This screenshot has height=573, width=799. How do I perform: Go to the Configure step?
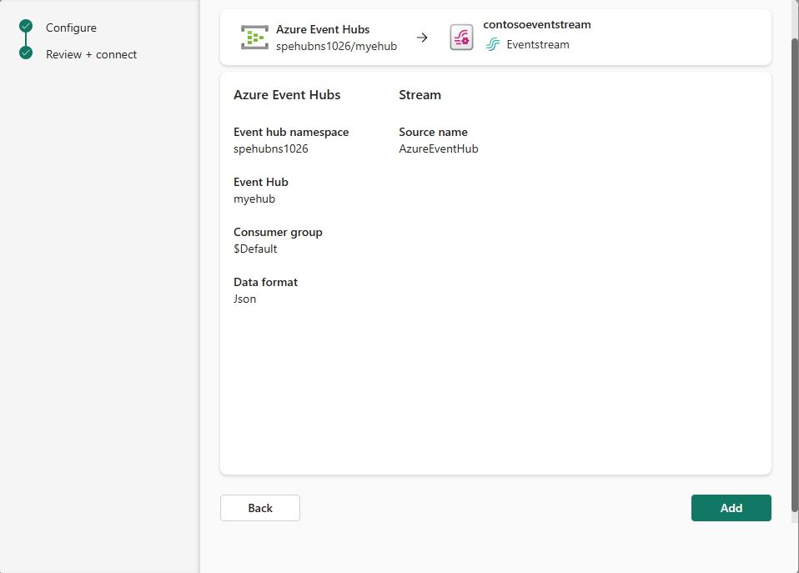(x=71, y=28)
